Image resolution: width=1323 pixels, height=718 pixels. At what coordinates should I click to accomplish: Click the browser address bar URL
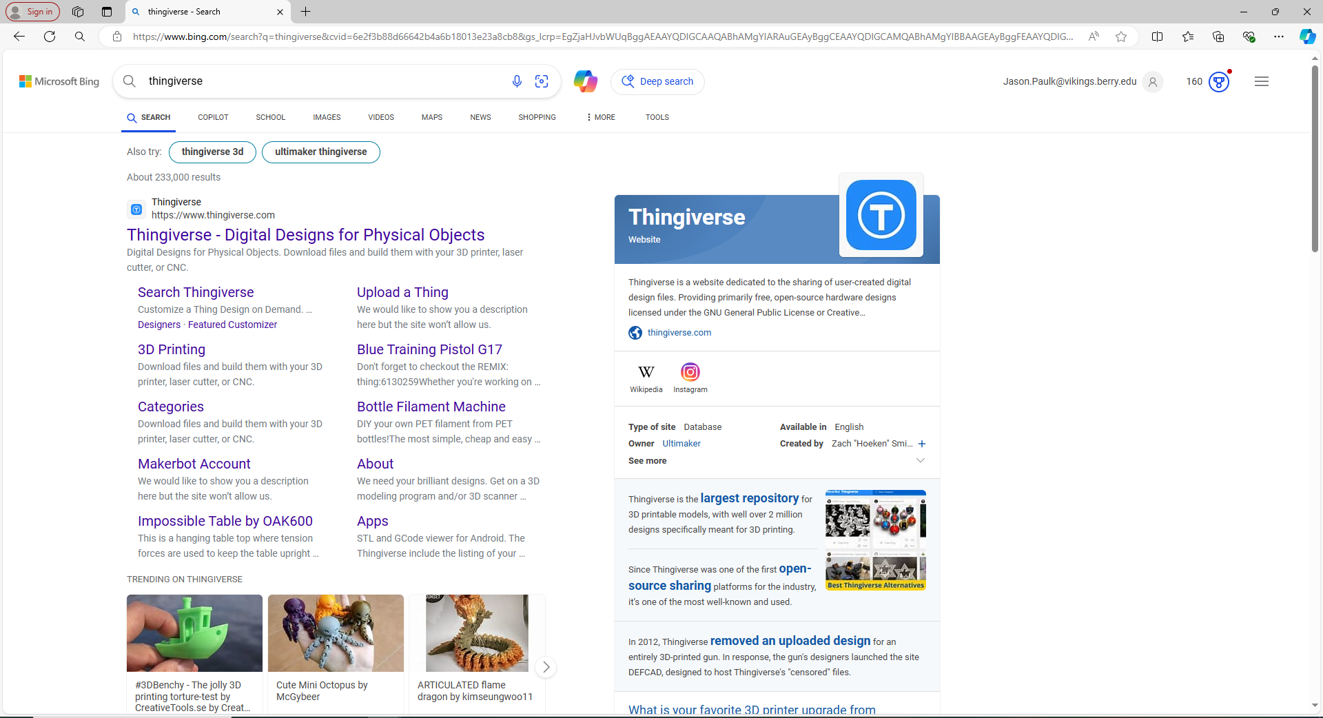pos(603,37)
